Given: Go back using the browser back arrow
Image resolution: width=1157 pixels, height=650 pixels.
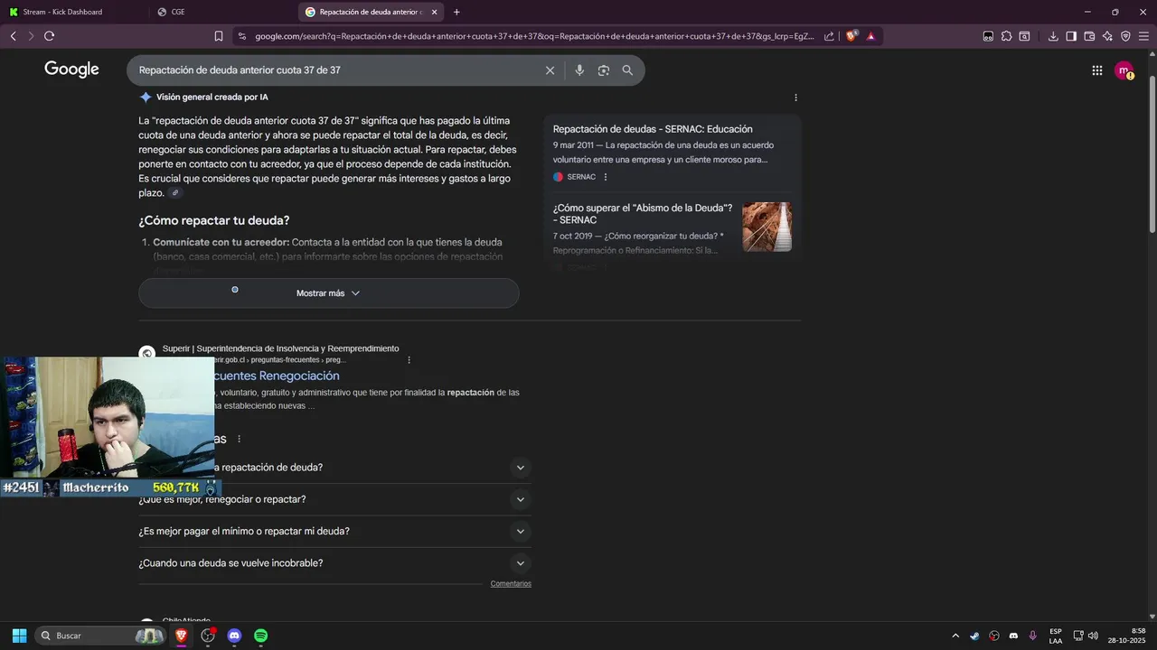Looking at the screenshot, I should (x=13, y=36).
